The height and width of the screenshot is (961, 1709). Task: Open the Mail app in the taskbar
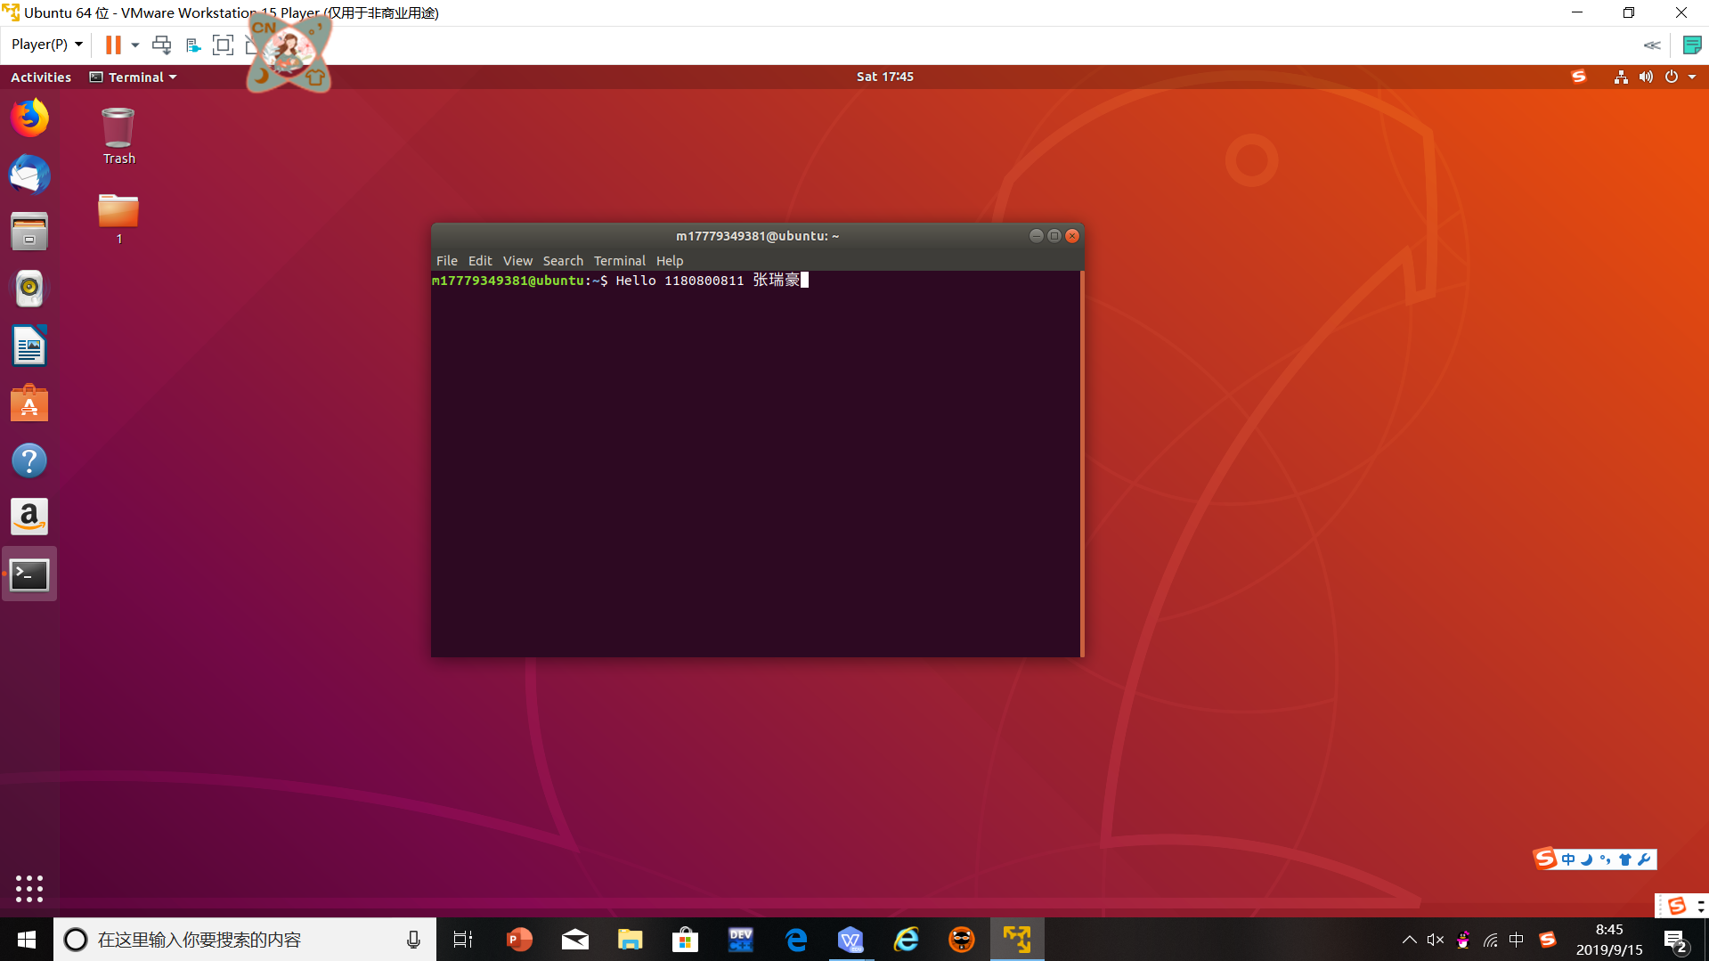(574, 940)
